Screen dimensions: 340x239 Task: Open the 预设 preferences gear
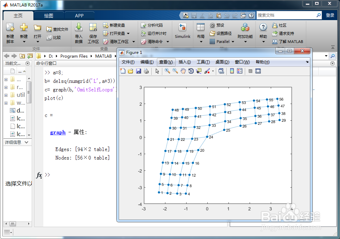tap(217, 25)
